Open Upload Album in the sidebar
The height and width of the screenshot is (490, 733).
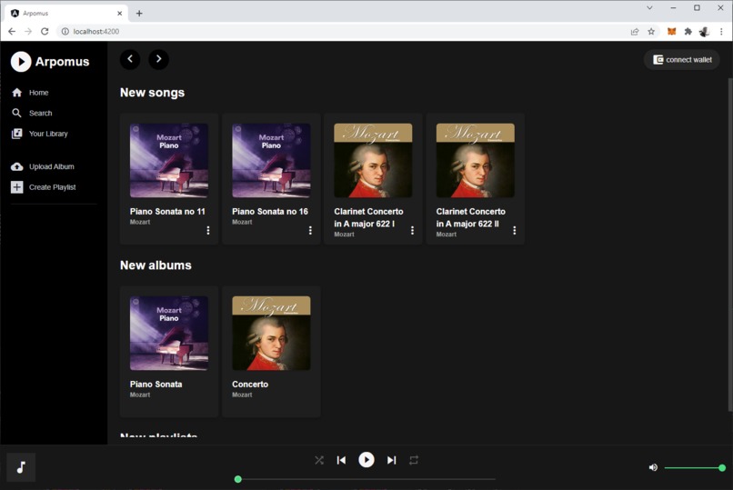[43, 166]
